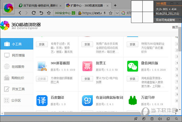Click the circular no-track icon in status bar

[144, 119]
